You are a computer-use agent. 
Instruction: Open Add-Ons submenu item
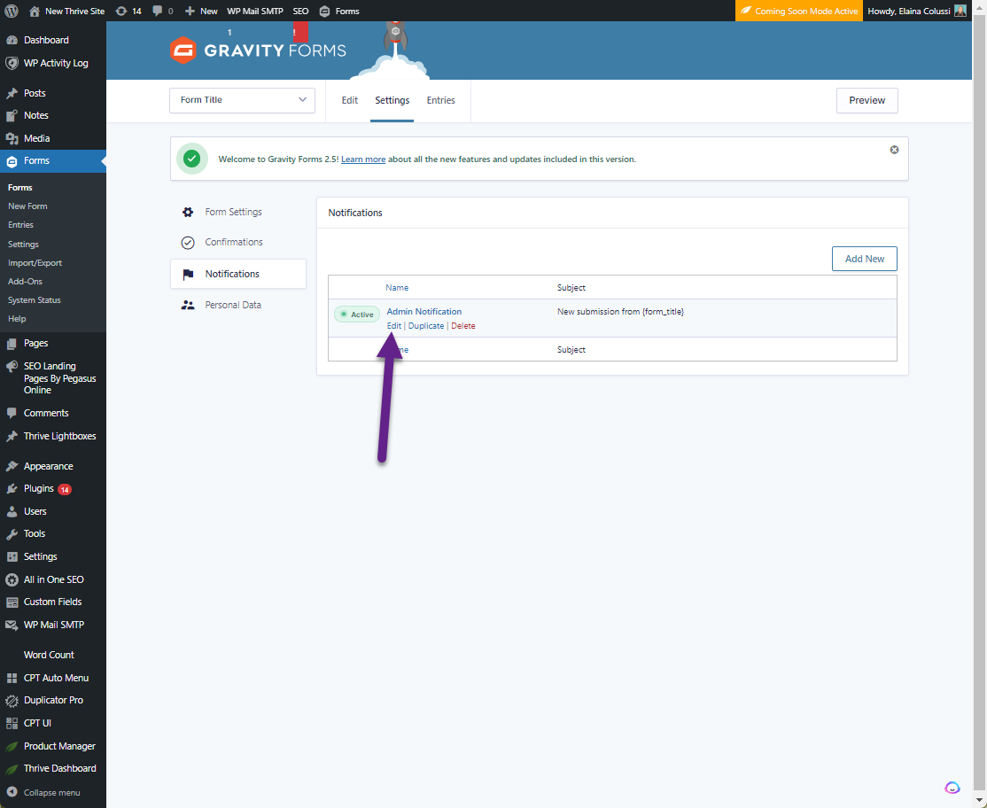(25, 281)
